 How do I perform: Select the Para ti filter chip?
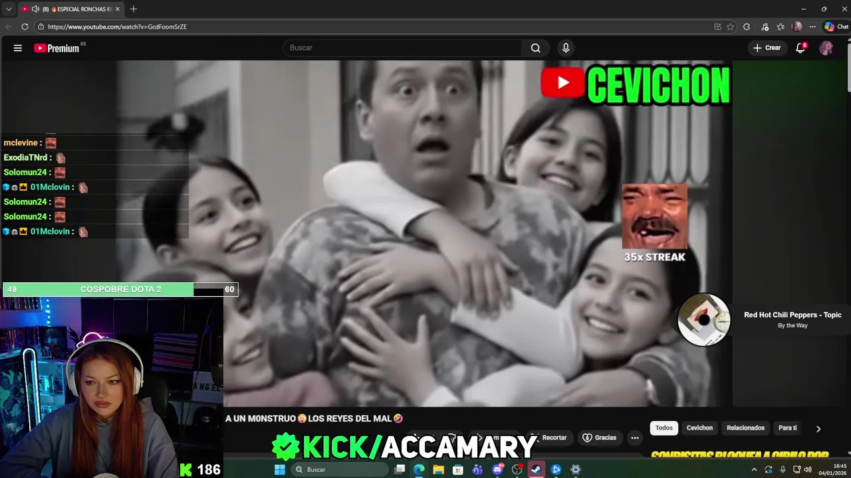point(787,428)
